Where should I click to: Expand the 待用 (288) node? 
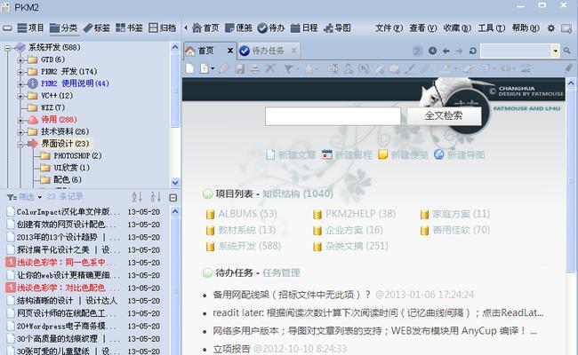(20, 120)
